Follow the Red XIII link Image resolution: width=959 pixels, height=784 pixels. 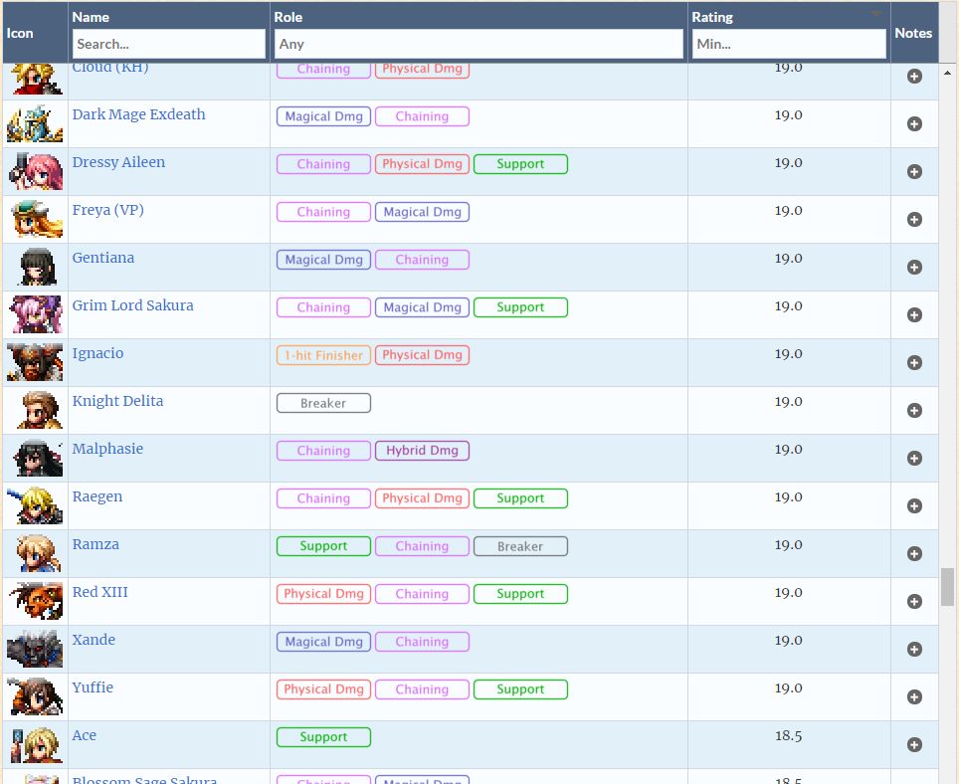[x=100, y=591]
